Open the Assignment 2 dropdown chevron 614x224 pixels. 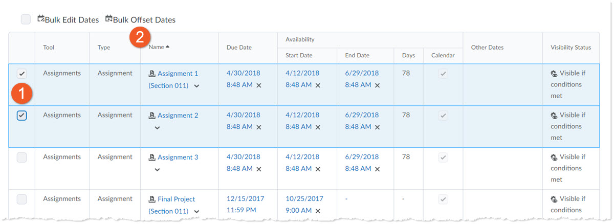(x=157, y=128)
